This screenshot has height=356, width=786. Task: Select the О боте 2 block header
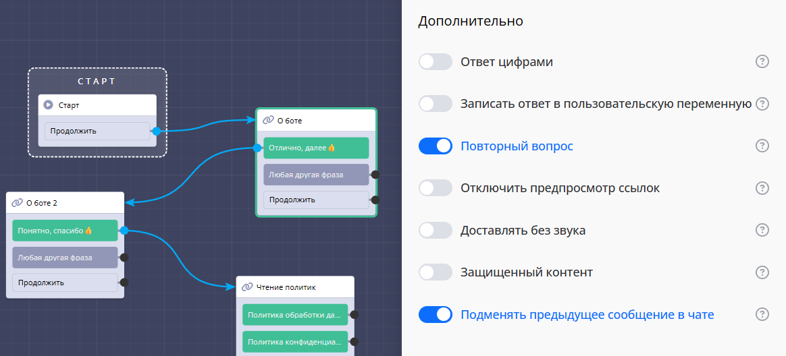coord(65,202)
